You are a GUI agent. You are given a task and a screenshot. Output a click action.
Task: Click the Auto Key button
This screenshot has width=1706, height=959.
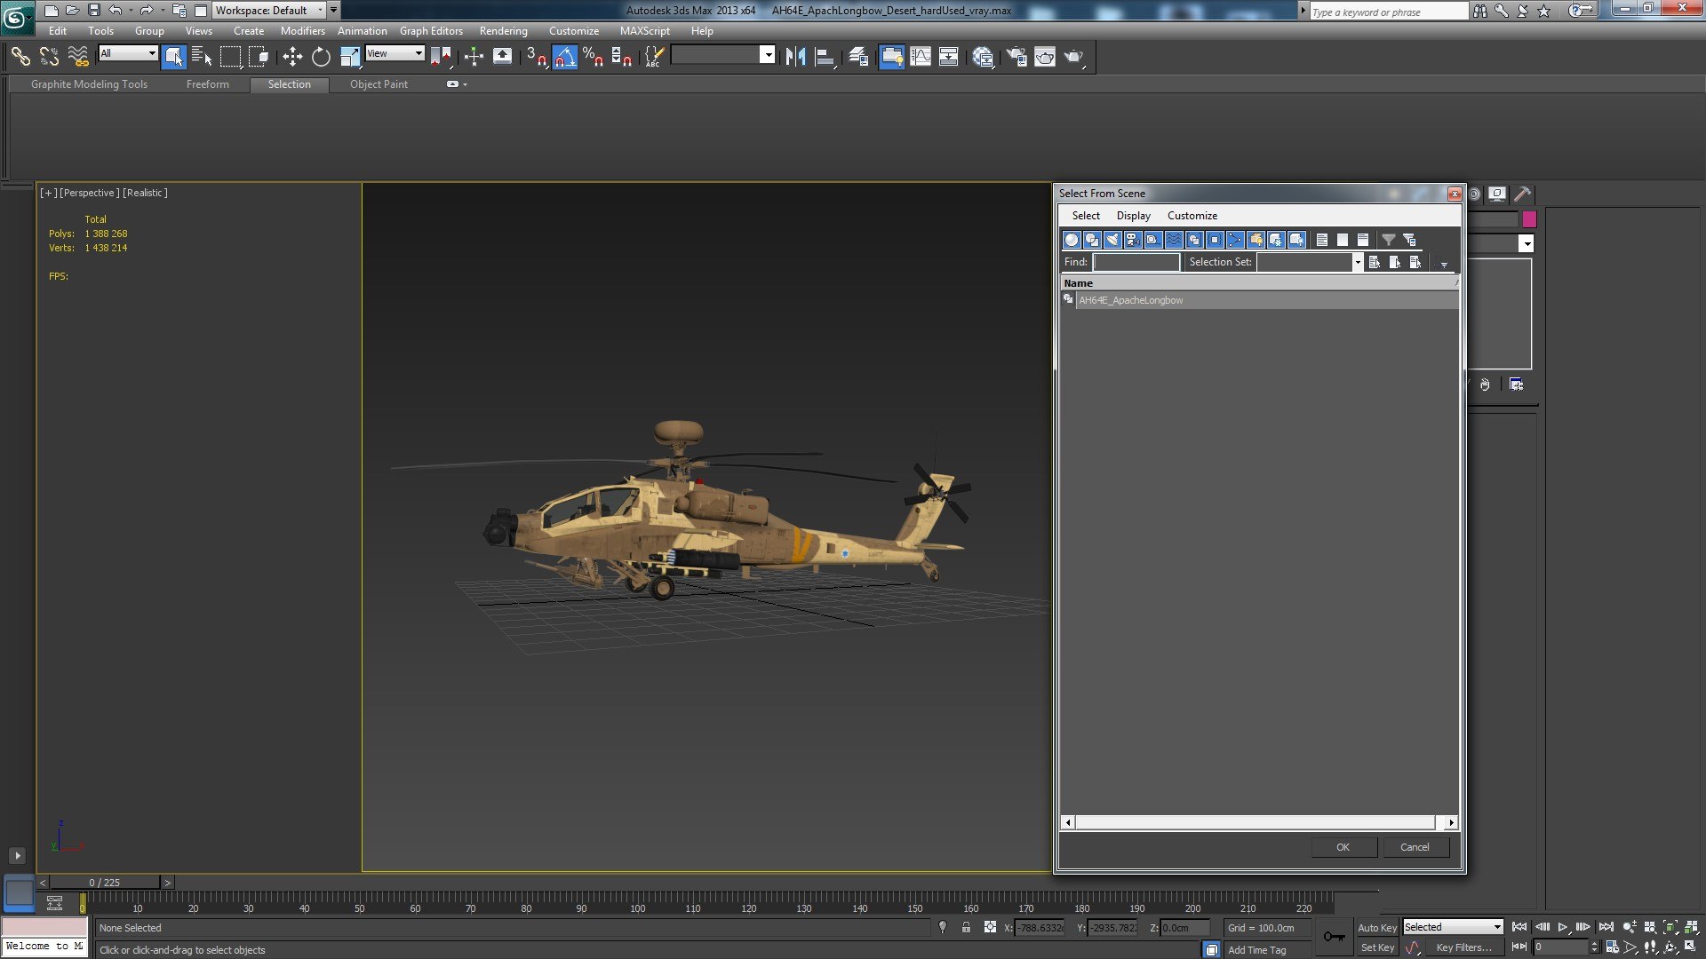[x=1377, y=927]
